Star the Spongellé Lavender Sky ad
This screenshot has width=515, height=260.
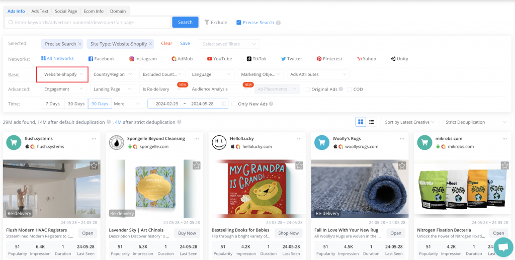click(197, 165)
